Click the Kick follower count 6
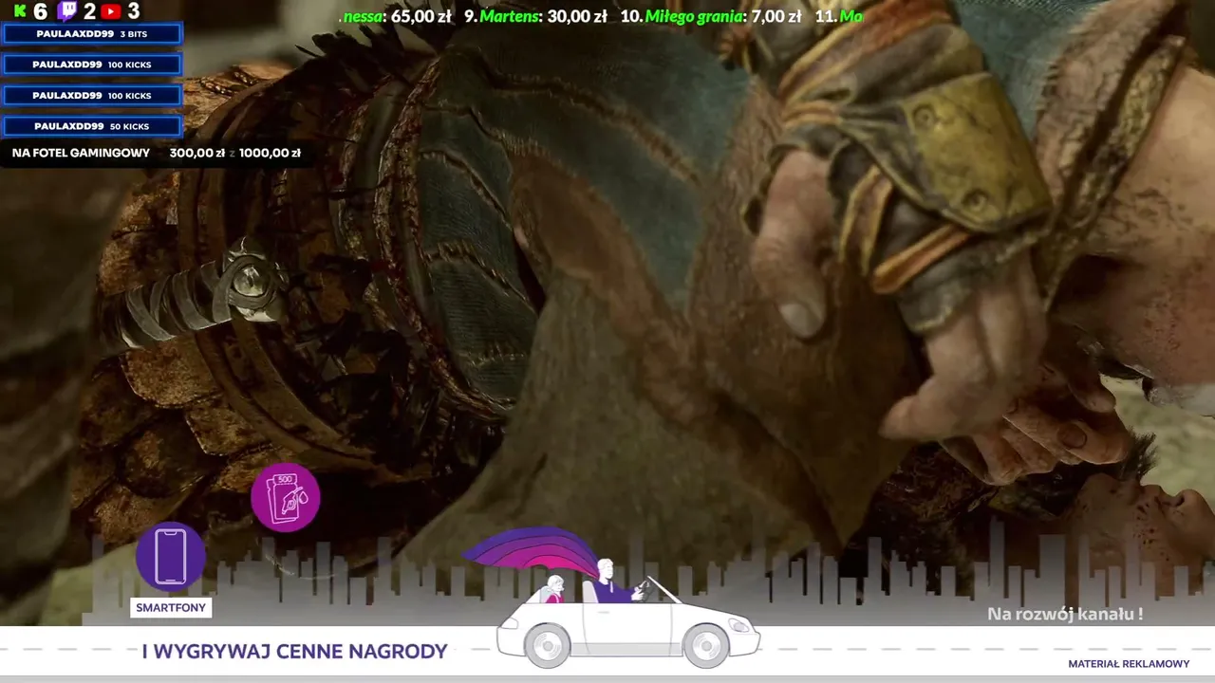 pos(40,11)
